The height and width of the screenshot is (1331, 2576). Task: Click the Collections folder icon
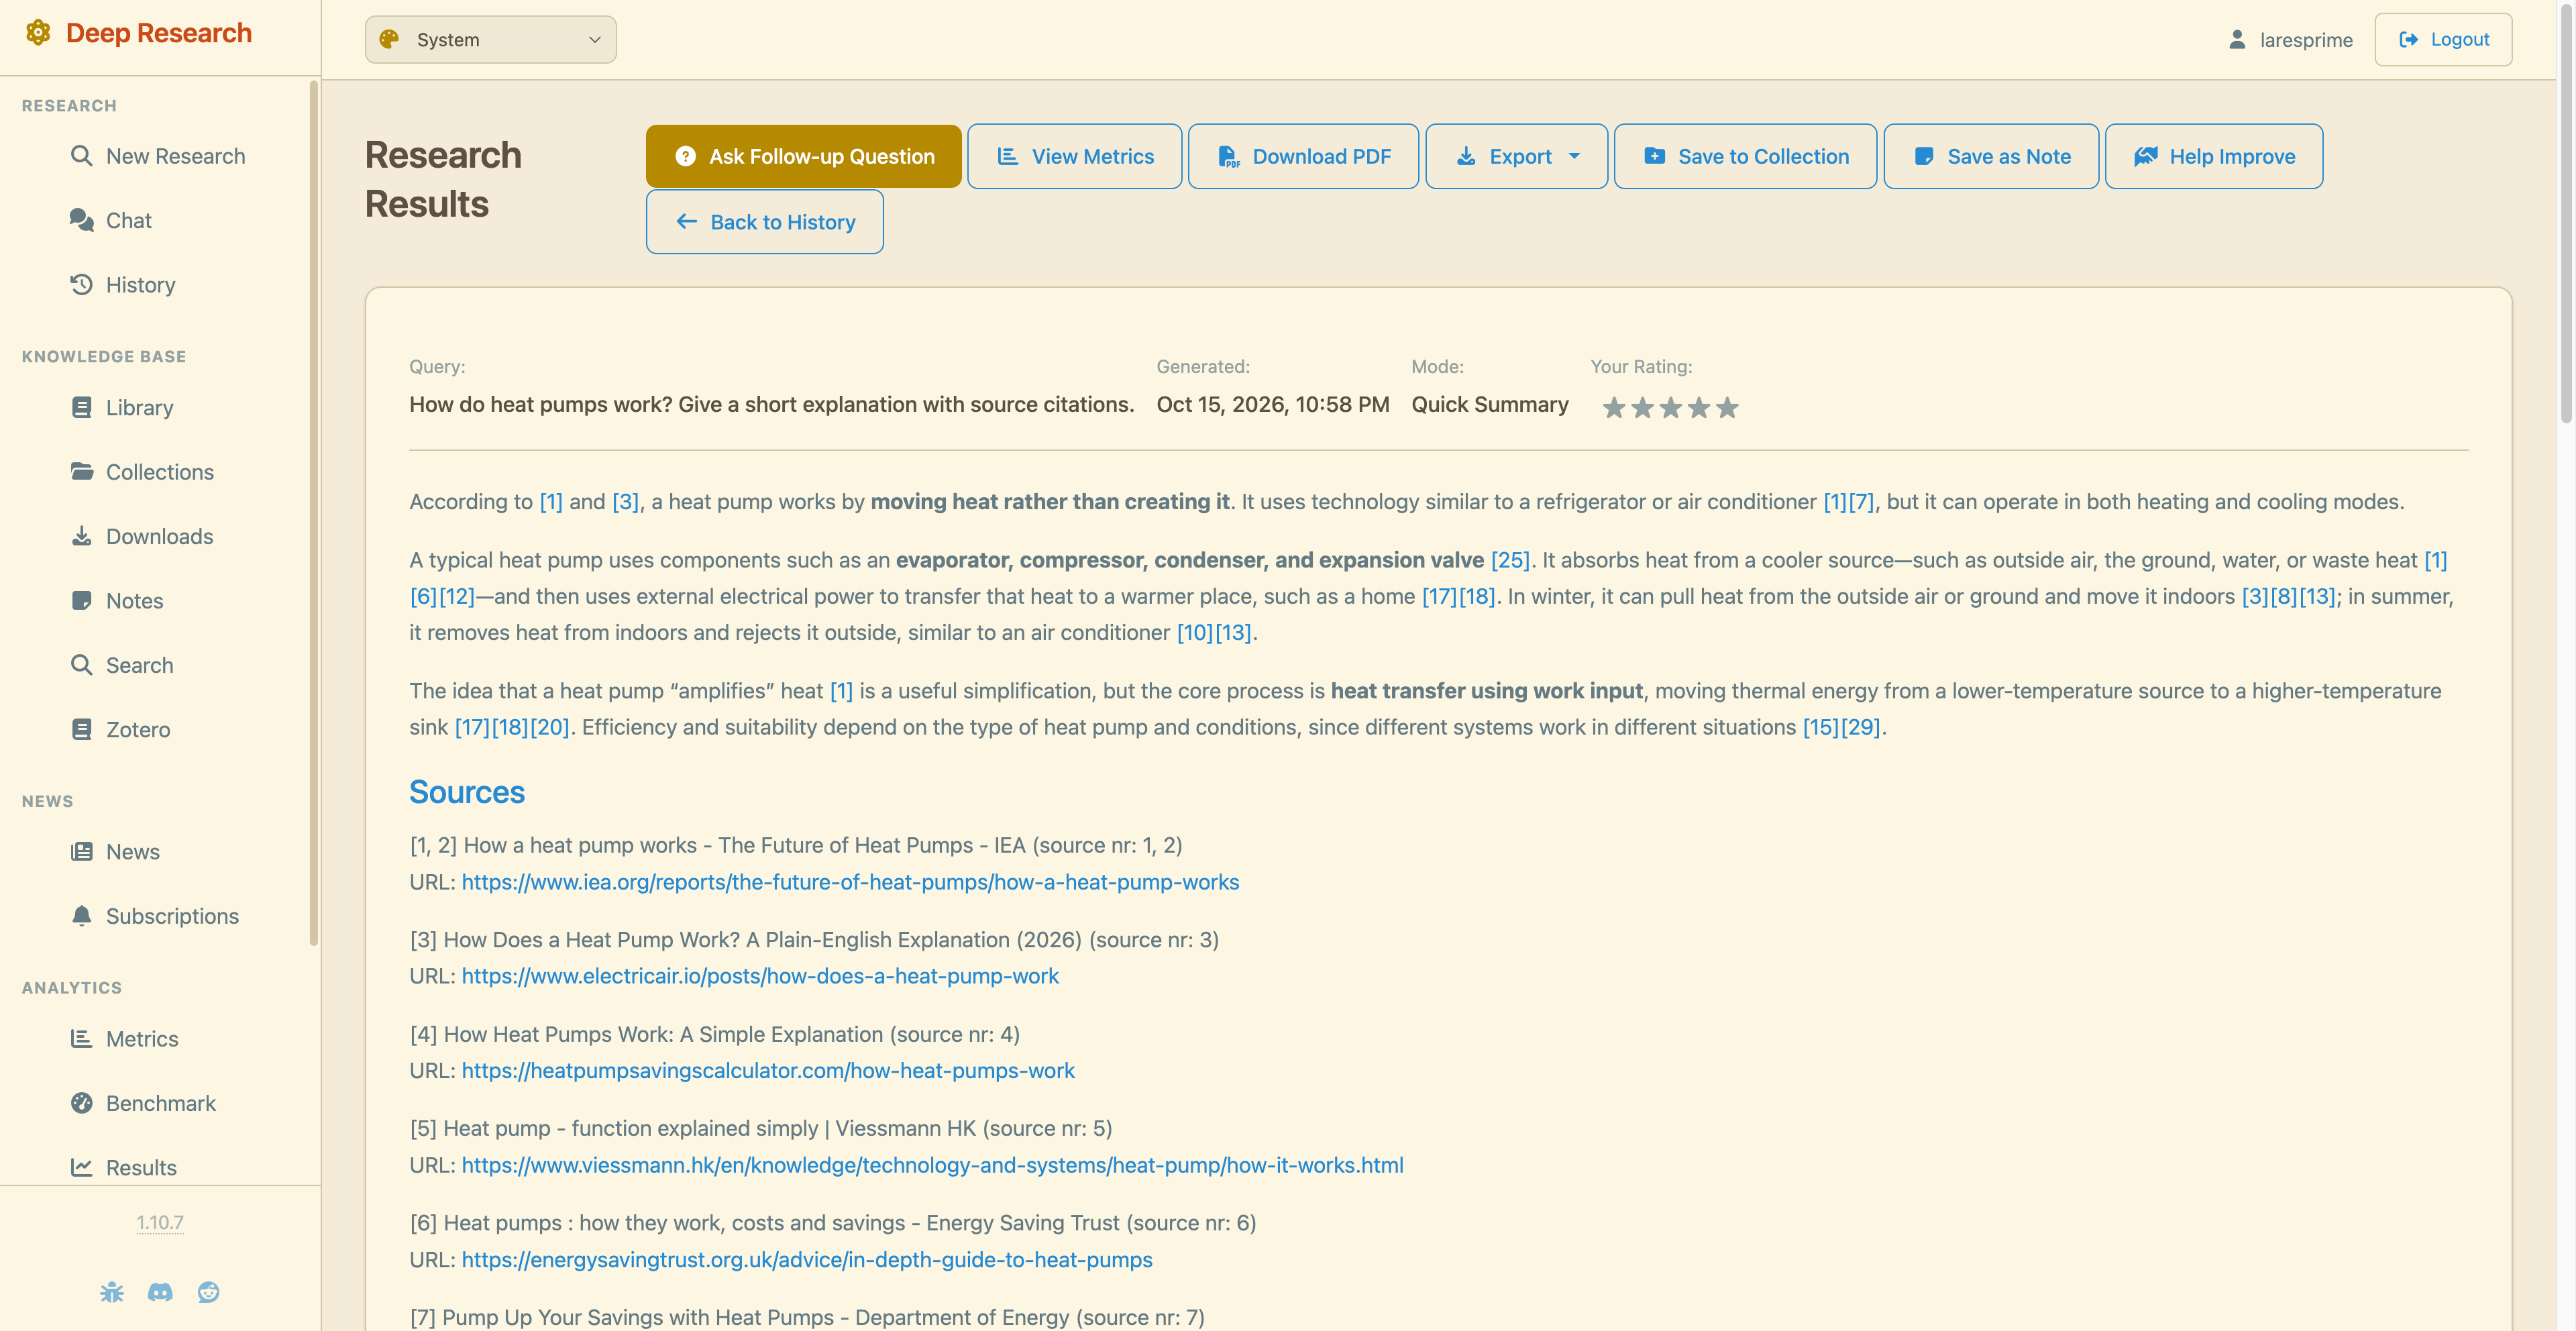pos(81,471)
